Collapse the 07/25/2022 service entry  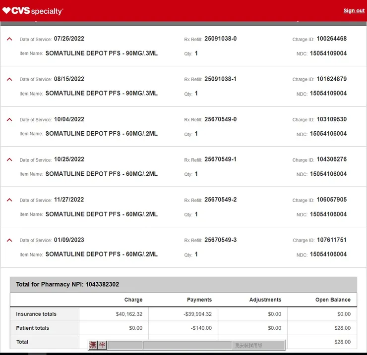click(x=9, y=39)
